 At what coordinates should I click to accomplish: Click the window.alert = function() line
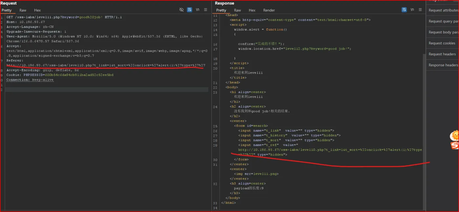[260, 29]
